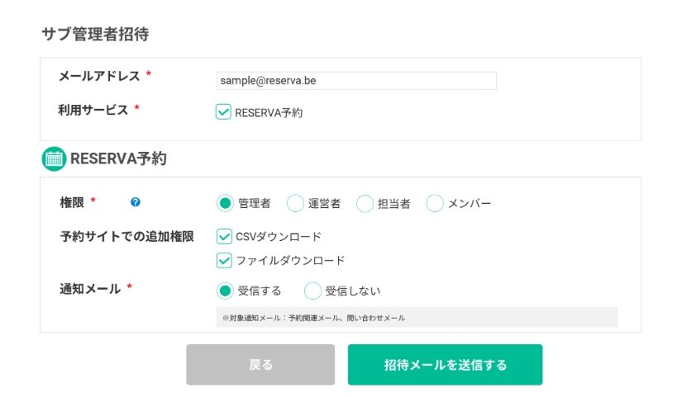
Task: Click the RESERVA予約 section heading
Action: (x=119, y=158)
